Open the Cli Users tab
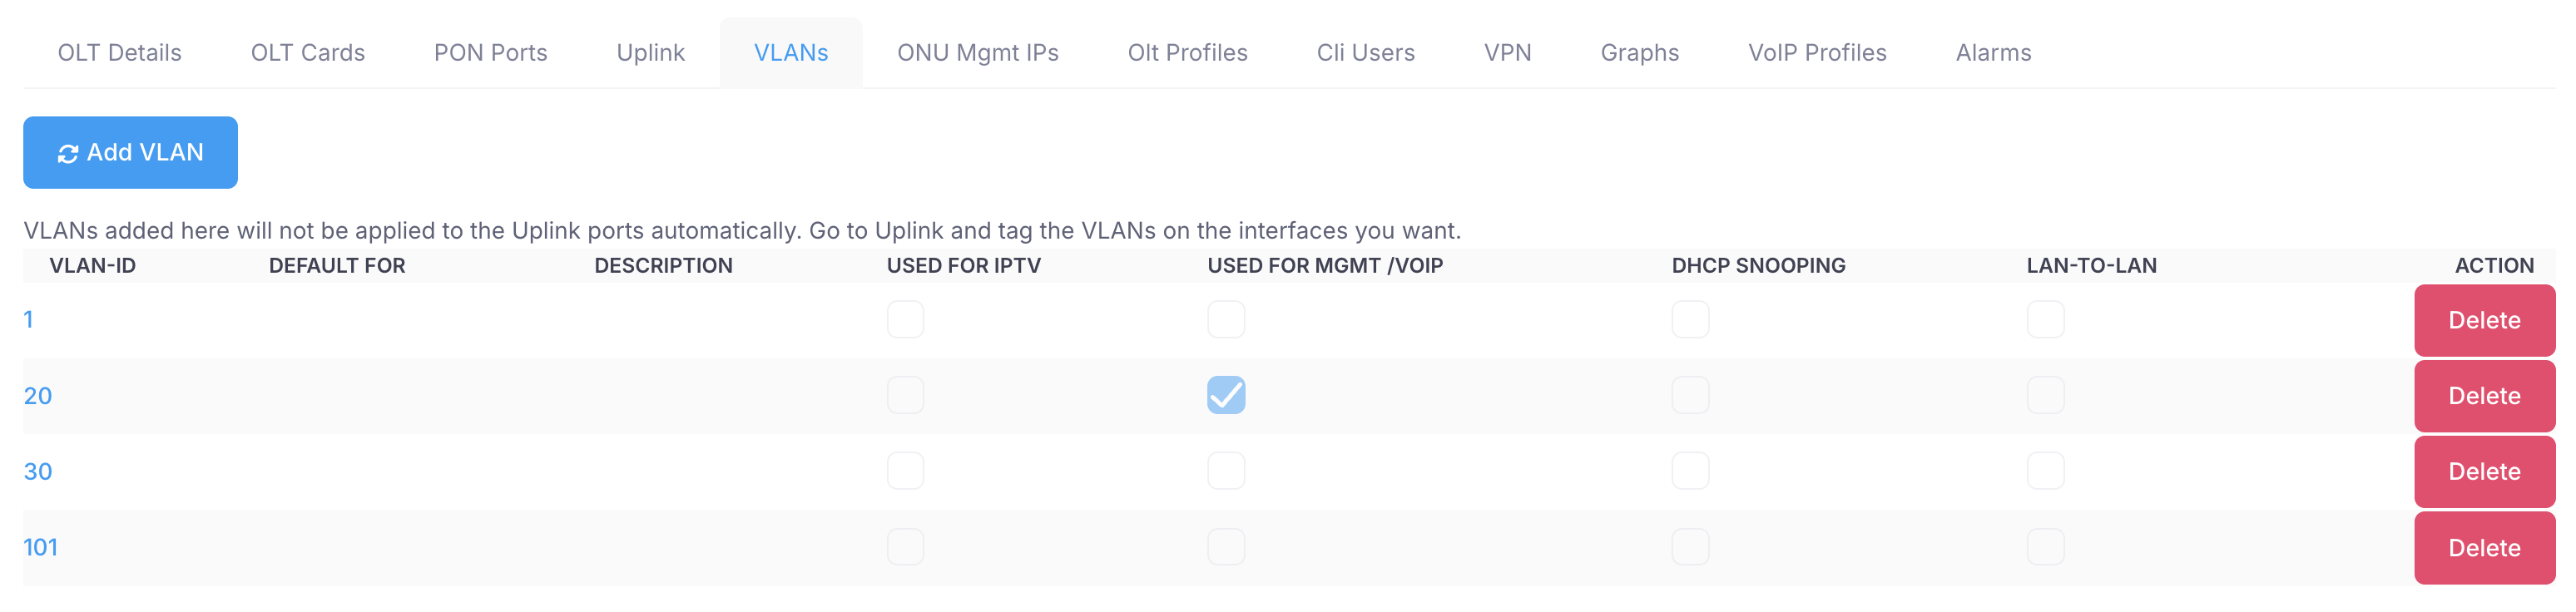This screenshot has width=2576, height=612. [x=1365, y=53]
